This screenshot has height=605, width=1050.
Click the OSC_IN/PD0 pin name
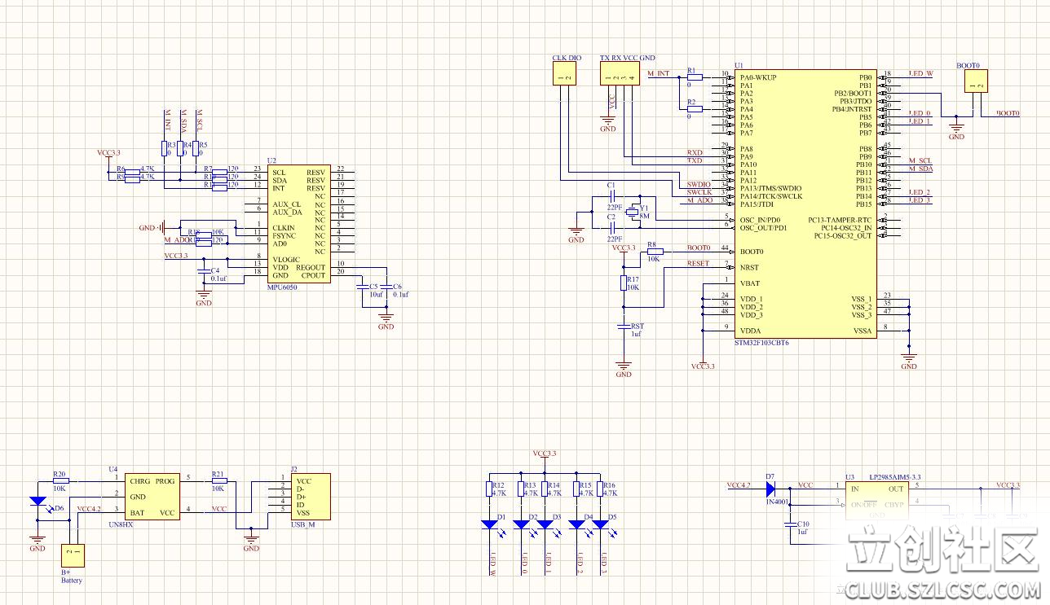tap(760, 220)
